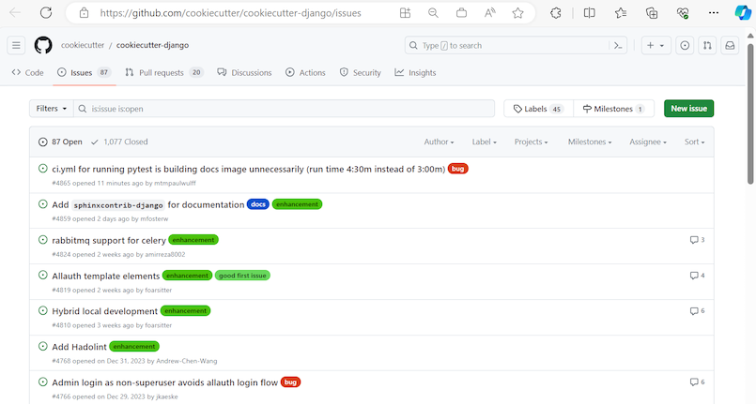Open your issues icon in header
Image resolution: width=756 pixels, height=404 pixels.
pyautogui.click(x=685, y=46)
